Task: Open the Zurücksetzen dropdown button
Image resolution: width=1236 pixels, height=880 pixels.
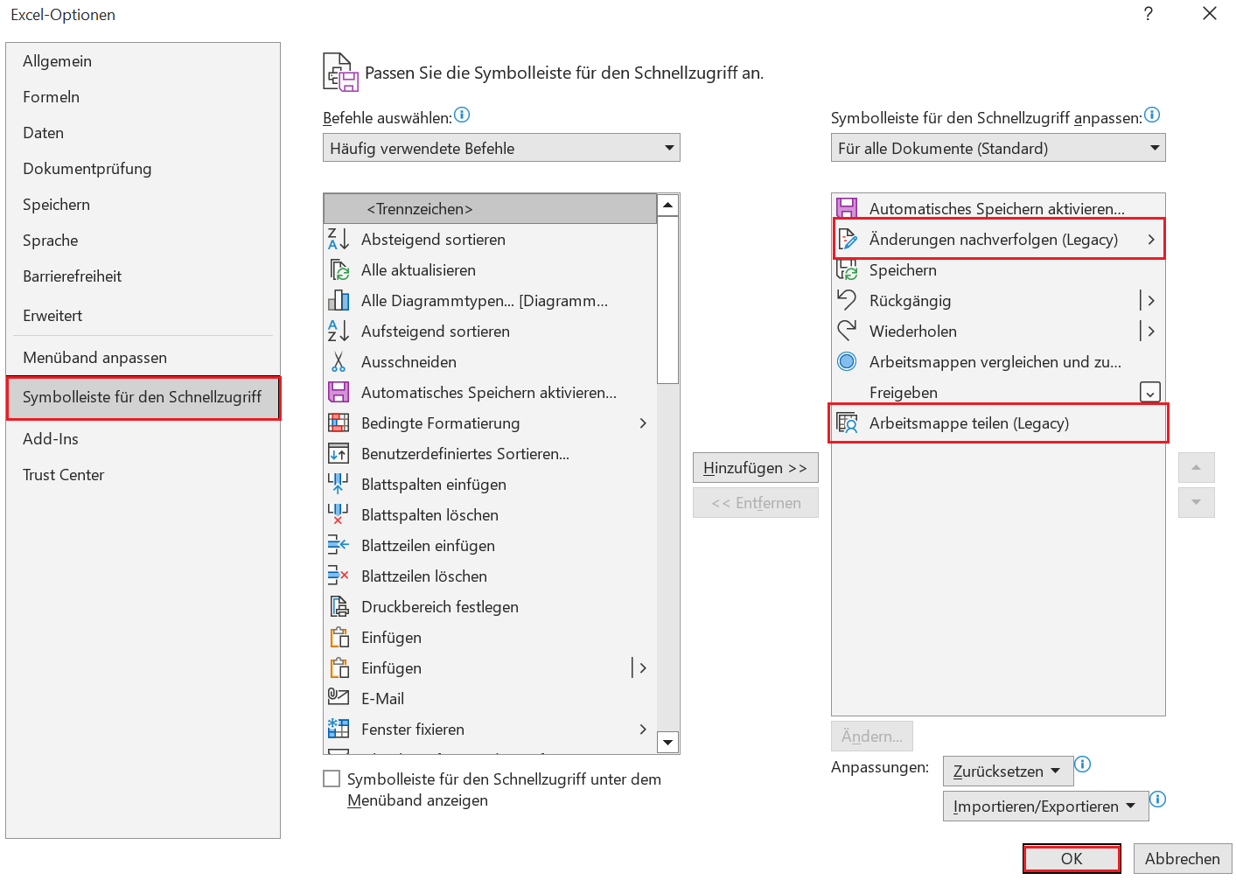Action: coord(1008,771)
